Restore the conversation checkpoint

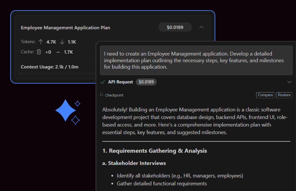click(x=284, y=95)
